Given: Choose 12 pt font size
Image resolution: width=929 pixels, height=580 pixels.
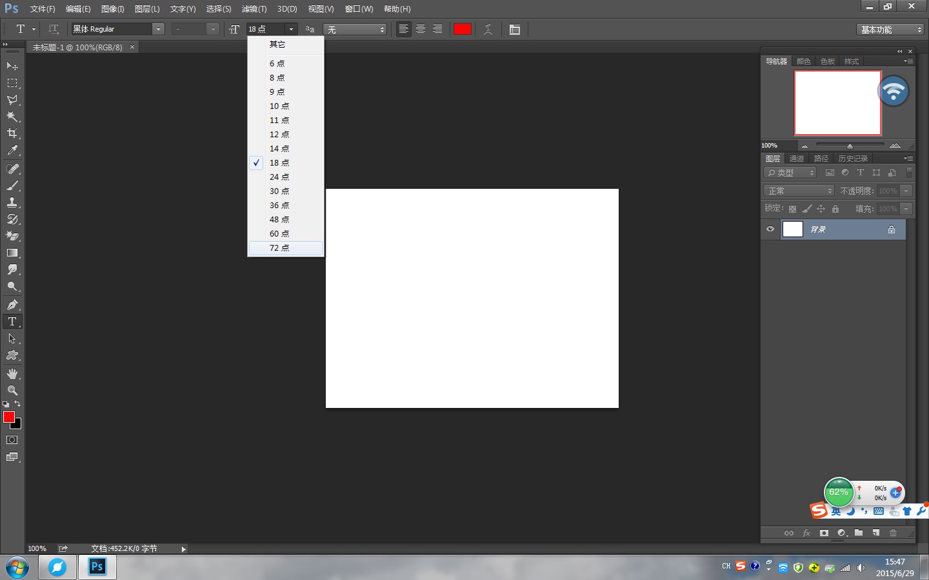Looking at the screenshot, I should (x=286, y=135).
